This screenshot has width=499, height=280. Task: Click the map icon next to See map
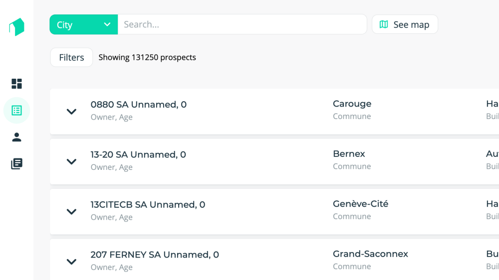[x=383, y=24]
